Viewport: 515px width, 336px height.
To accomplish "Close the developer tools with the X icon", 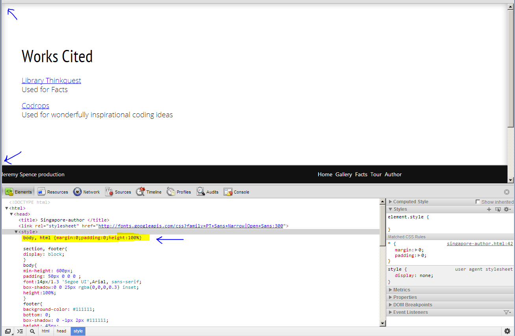I will tap(507, 192).
